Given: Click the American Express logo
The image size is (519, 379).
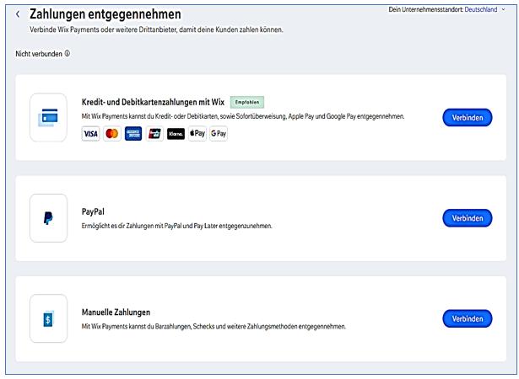Looking at the screenshot, I should pyautogui.click(x=133, y=134).
